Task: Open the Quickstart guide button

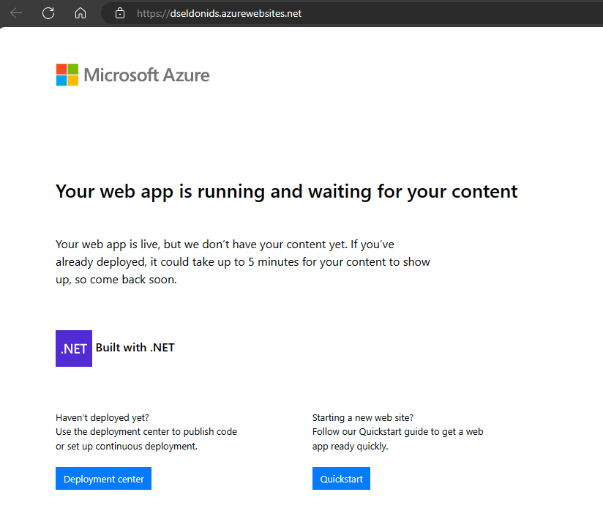Action: point(341,479)
